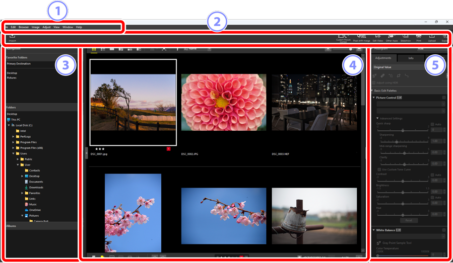The image size is (453, 263).
Task: Open Other Apps from the toolbar
Action: pyautogui.click(x=392, y=37)
